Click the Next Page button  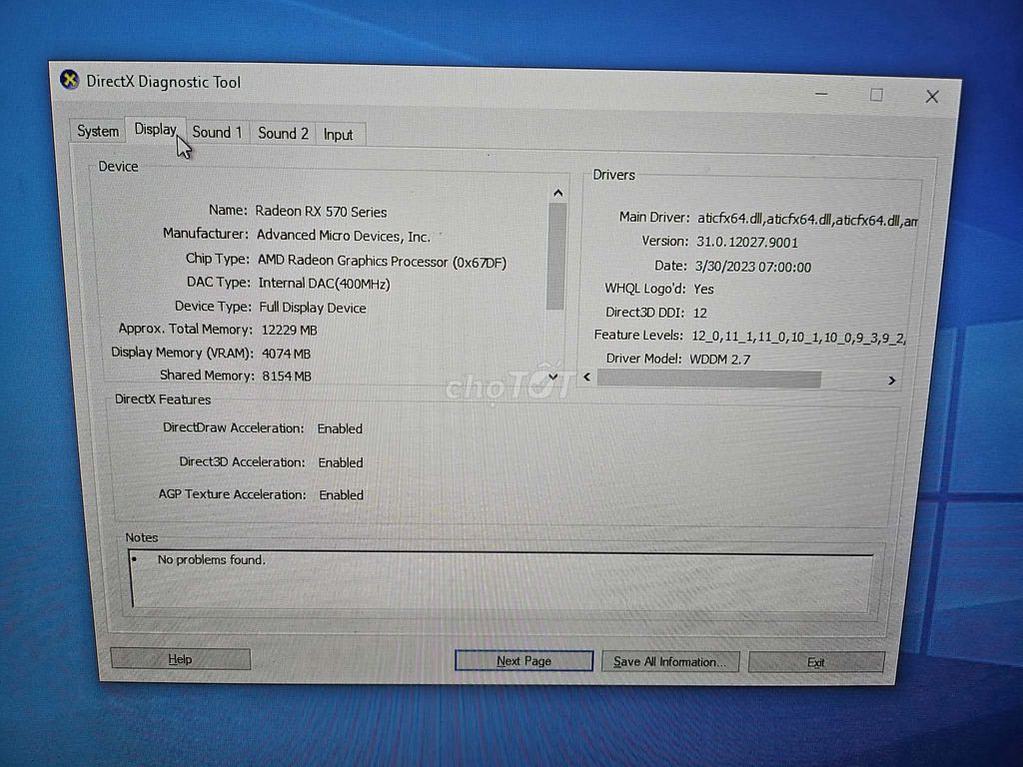coord(523,661)
